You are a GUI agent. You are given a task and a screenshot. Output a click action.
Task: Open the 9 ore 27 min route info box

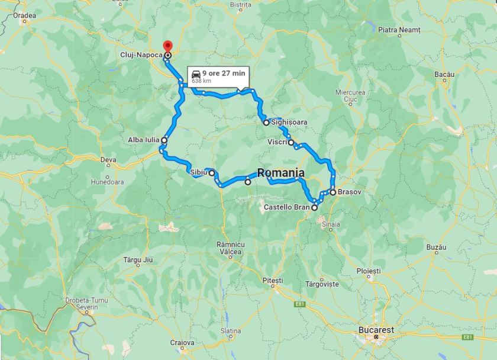[x=218, y=77]
